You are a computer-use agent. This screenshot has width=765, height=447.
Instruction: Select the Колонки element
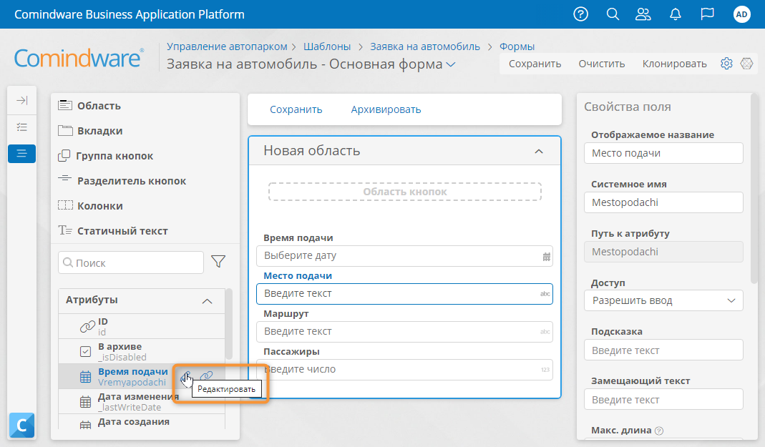coord(90,205)
